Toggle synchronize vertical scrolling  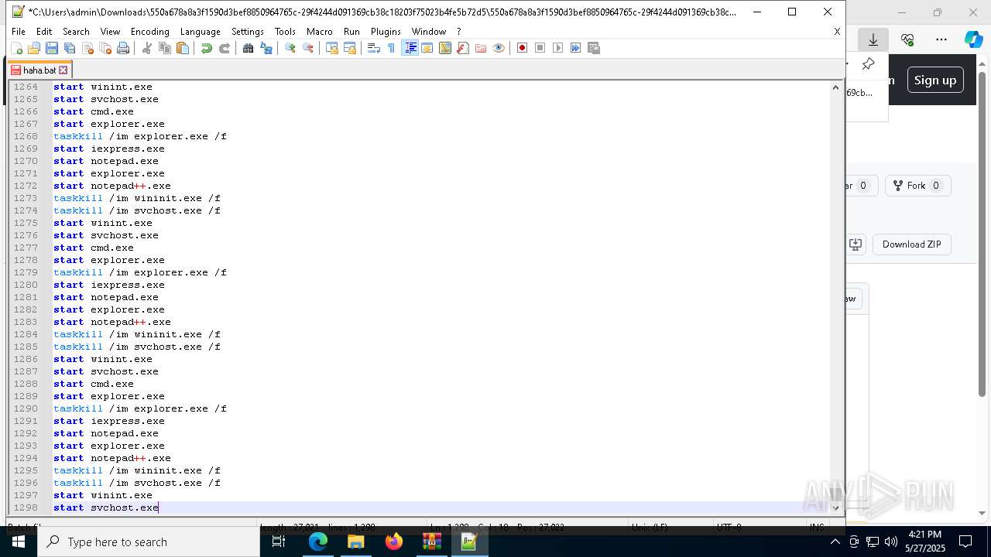(331, 48)
